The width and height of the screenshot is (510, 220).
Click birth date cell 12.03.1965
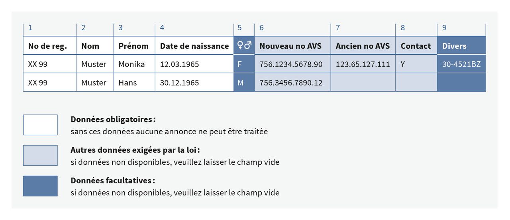pyautogui.click(x=179, y=64)
